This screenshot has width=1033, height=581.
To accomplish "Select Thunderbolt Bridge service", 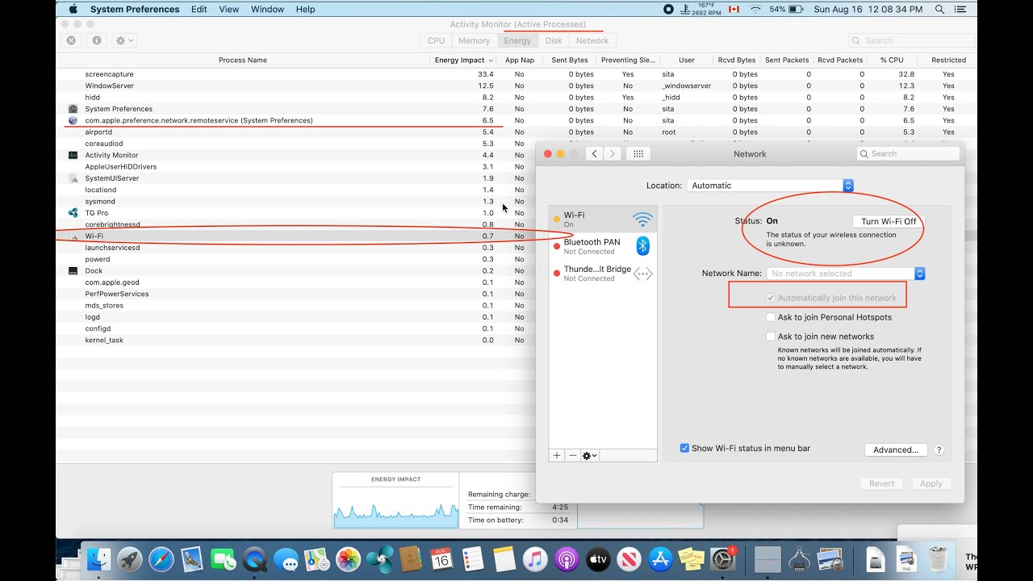I will (603, 274).
